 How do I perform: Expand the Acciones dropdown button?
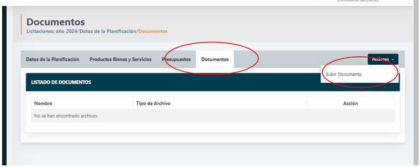pyautogui.click(x=383, y=59)
